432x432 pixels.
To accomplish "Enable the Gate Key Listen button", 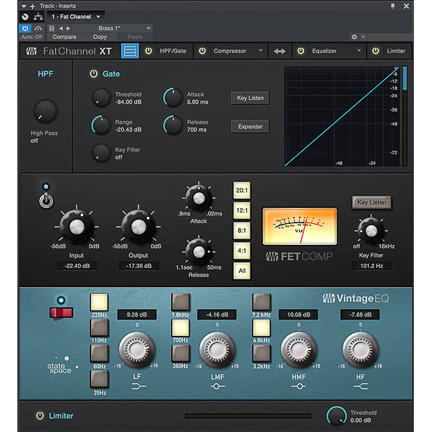I will coord(250,98).
